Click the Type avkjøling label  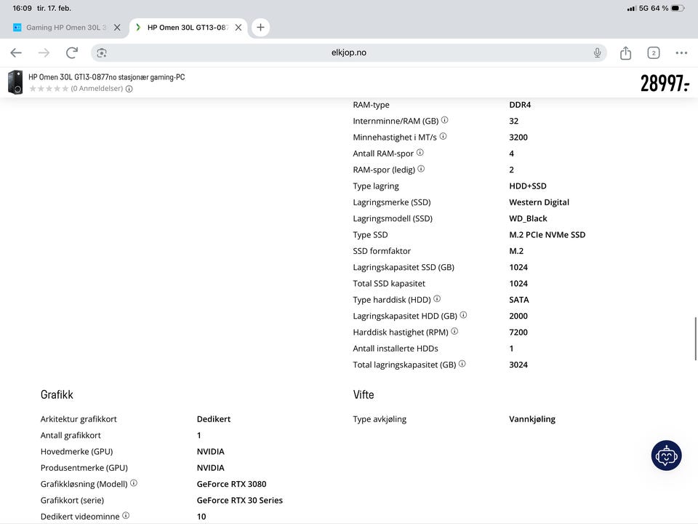[380, 419]
